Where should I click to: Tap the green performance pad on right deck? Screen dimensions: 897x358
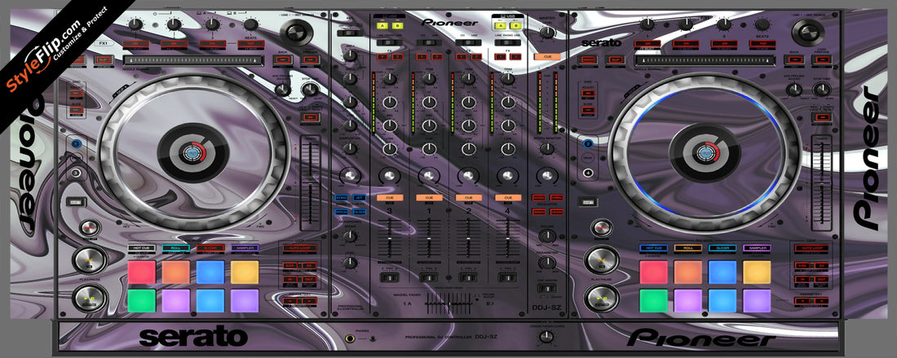click(x=653, y=300)
